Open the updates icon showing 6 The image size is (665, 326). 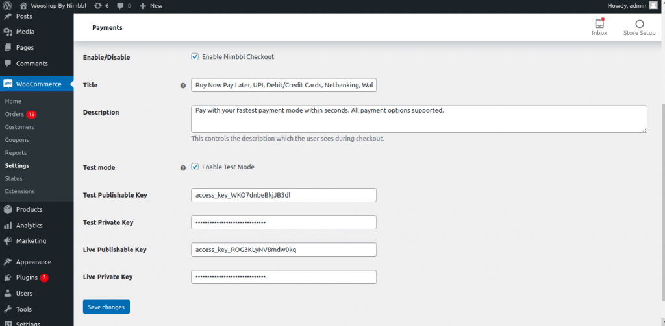[x=97, y=6]
